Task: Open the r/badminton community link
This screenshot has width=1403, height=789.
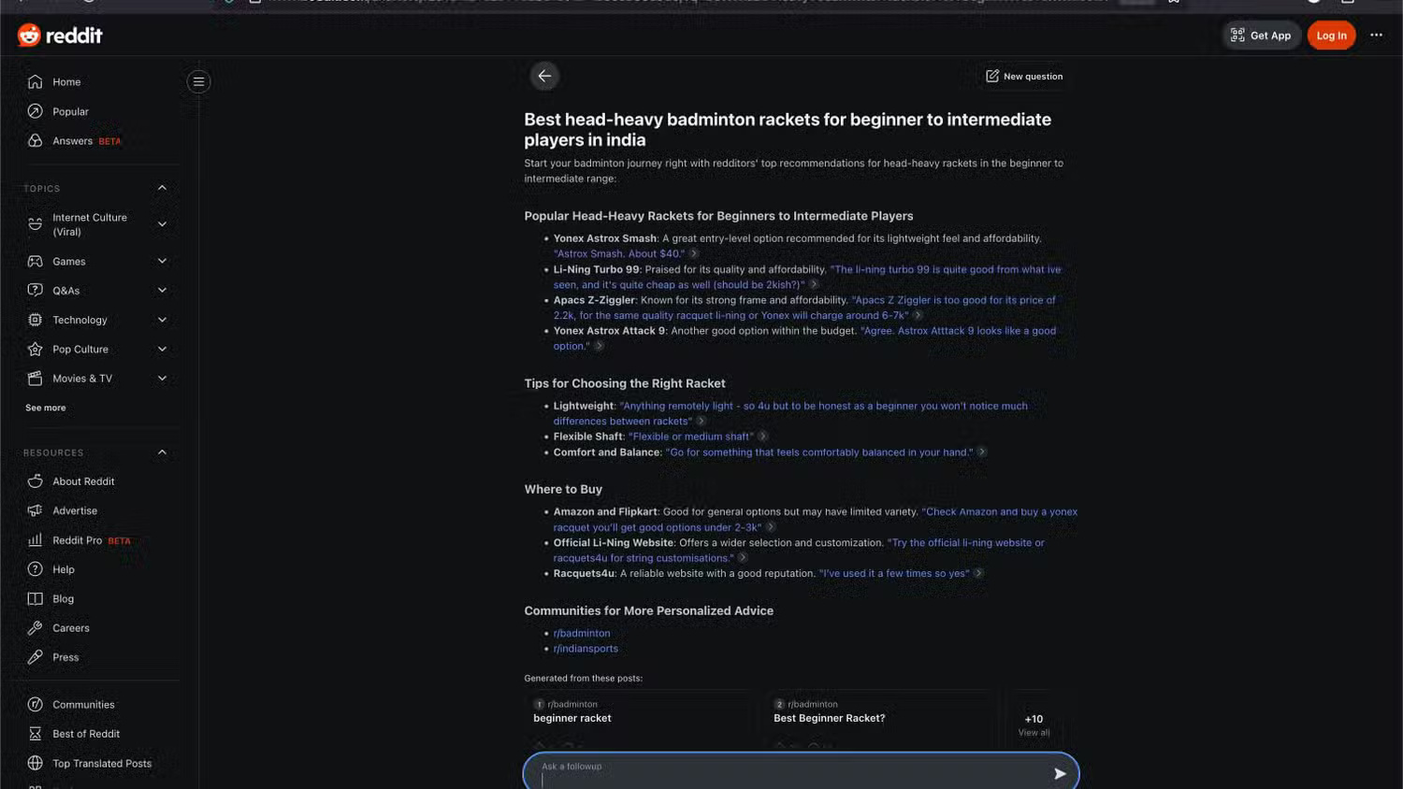Action: [582, 633]
